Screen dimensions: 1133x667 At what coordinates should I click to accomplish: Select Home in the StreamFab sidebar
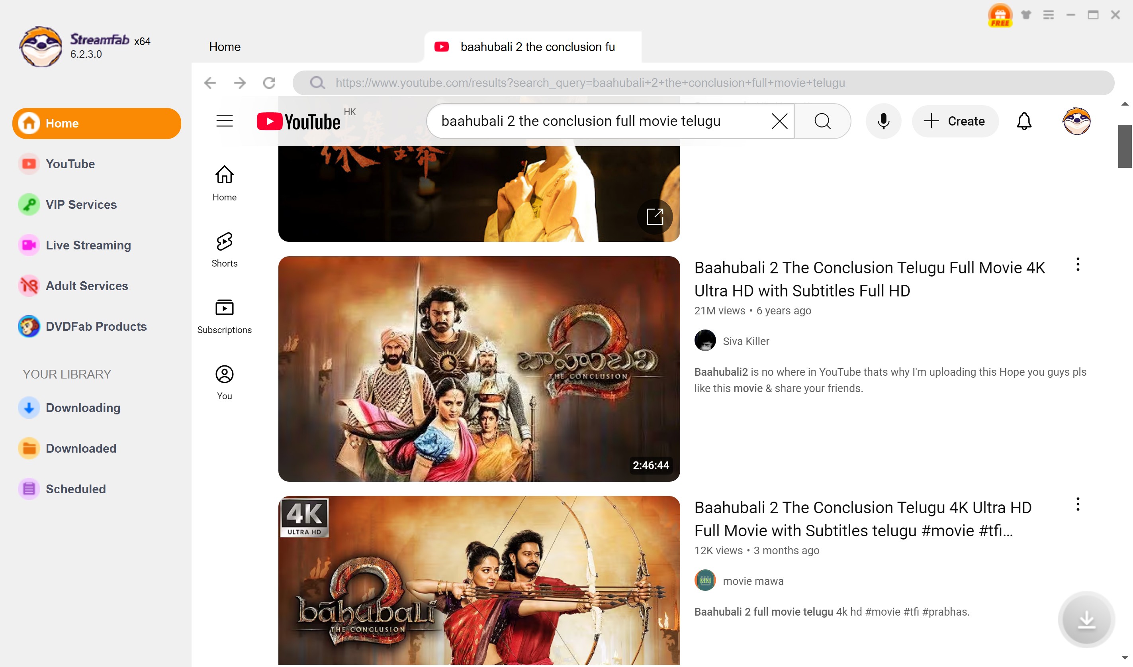[97, 123]
